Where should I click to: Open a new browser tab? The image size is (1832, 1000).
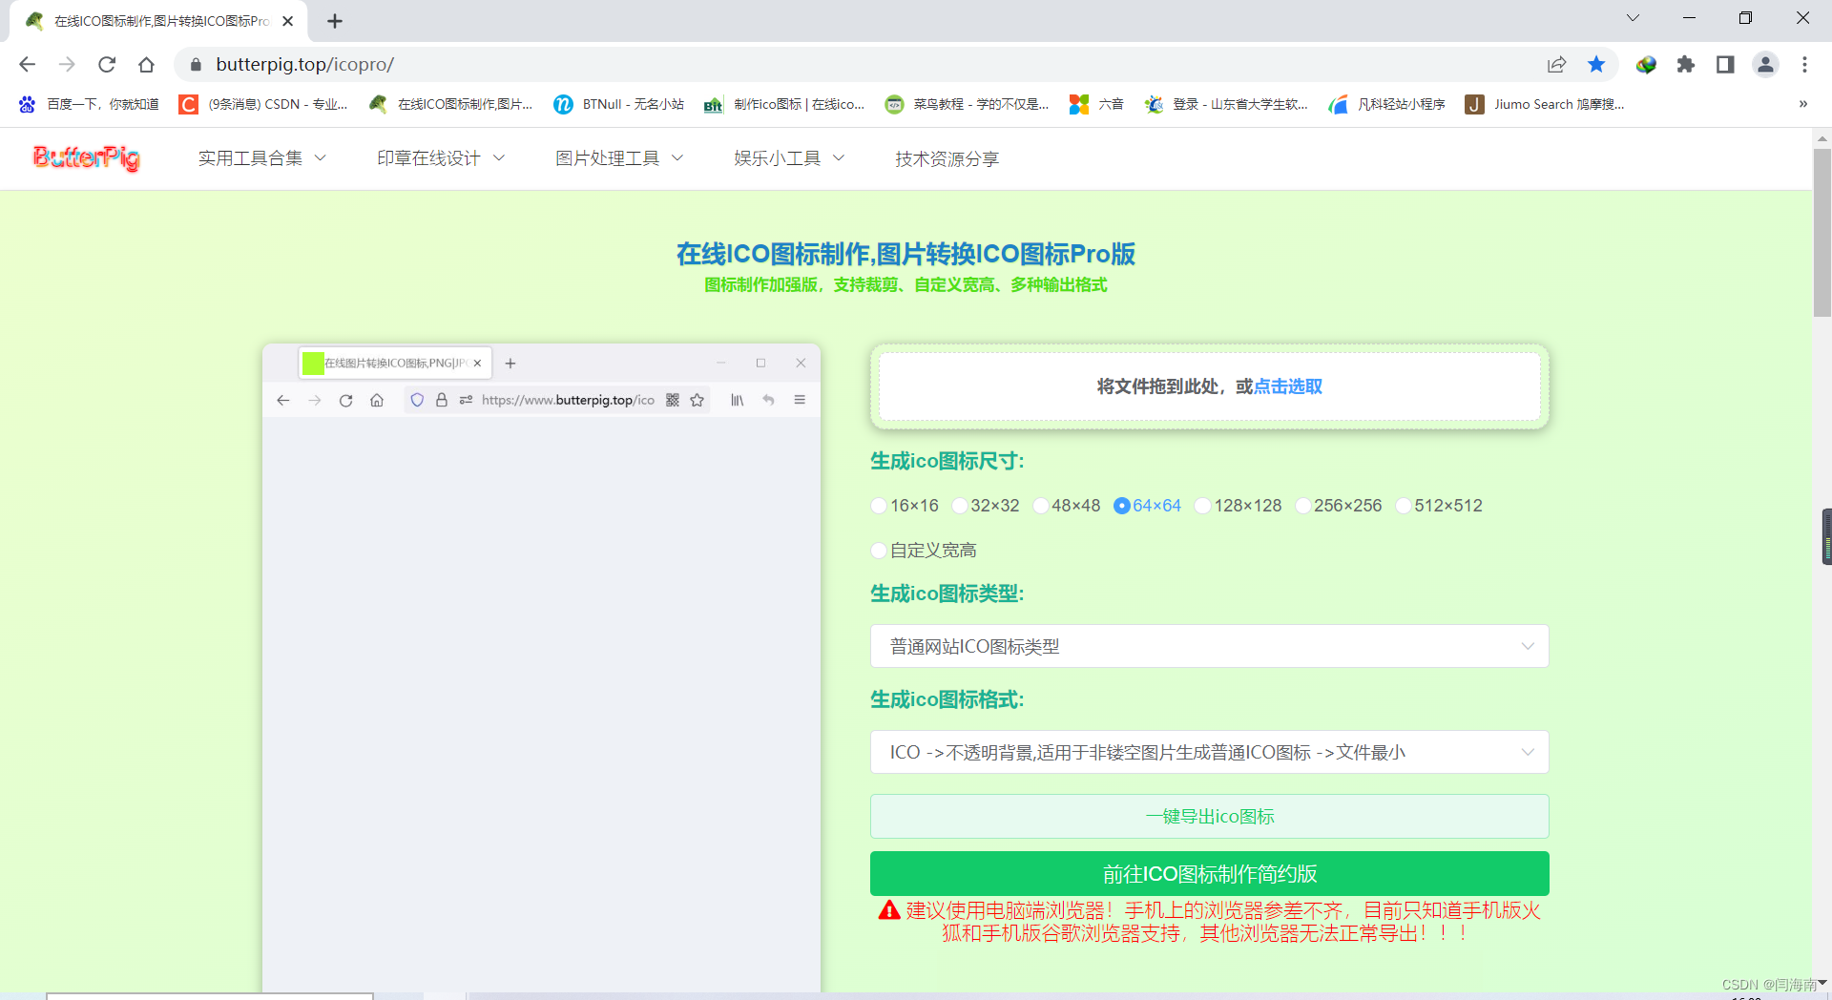pos(335,21)
